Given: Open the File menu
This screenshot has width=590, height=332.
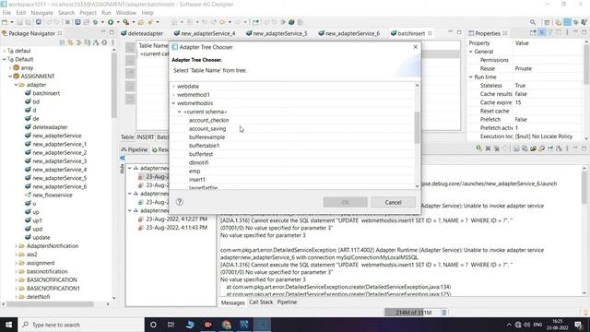Looking at the screenshot, I should click(x=6, y=13).
